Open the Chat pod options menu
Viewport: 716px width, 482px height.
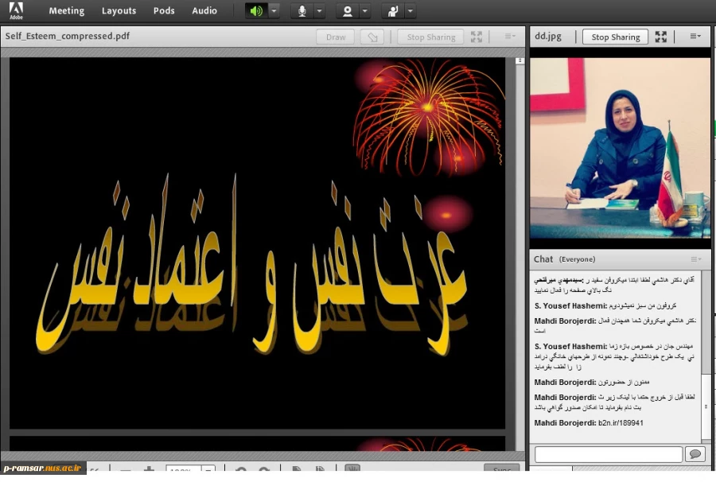696,259
